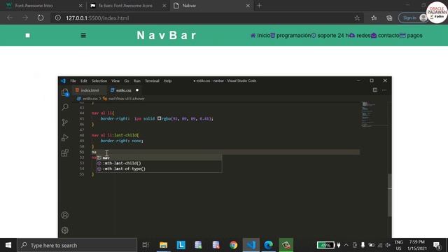Image resolution: width=448 pixels, height=252 pixels.
Task: View site information icon beside the URL
Action: coord(58,17)
